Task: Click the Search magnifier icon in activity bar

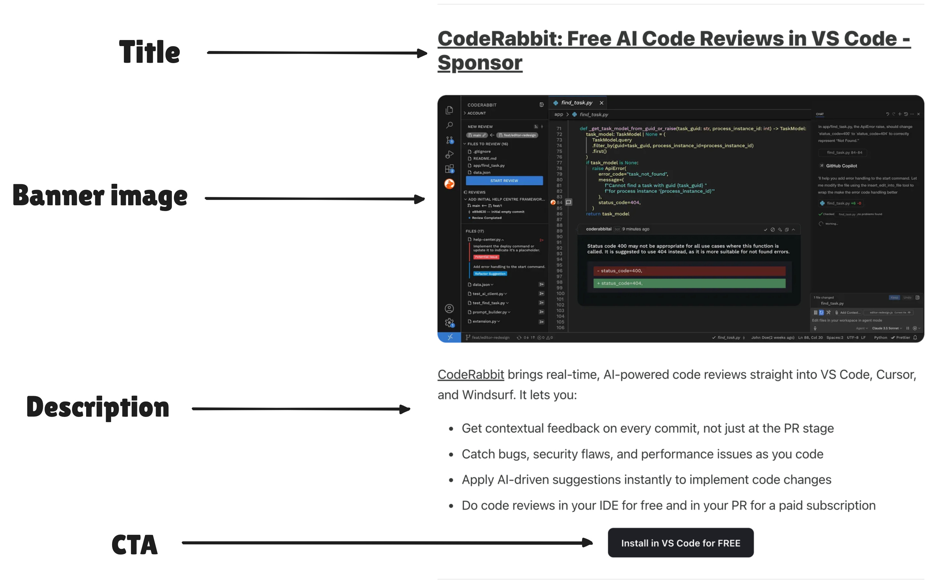Action: coord(449,125)
